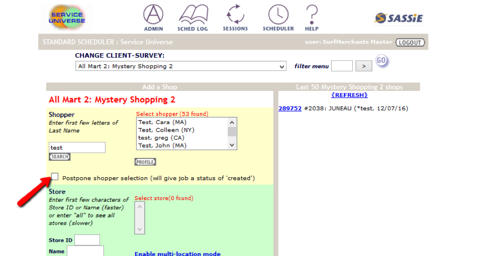Click the filter menu text field
The width and height of the screenshot is (490, 256).
pyautogui.click(x=342, y=66)
